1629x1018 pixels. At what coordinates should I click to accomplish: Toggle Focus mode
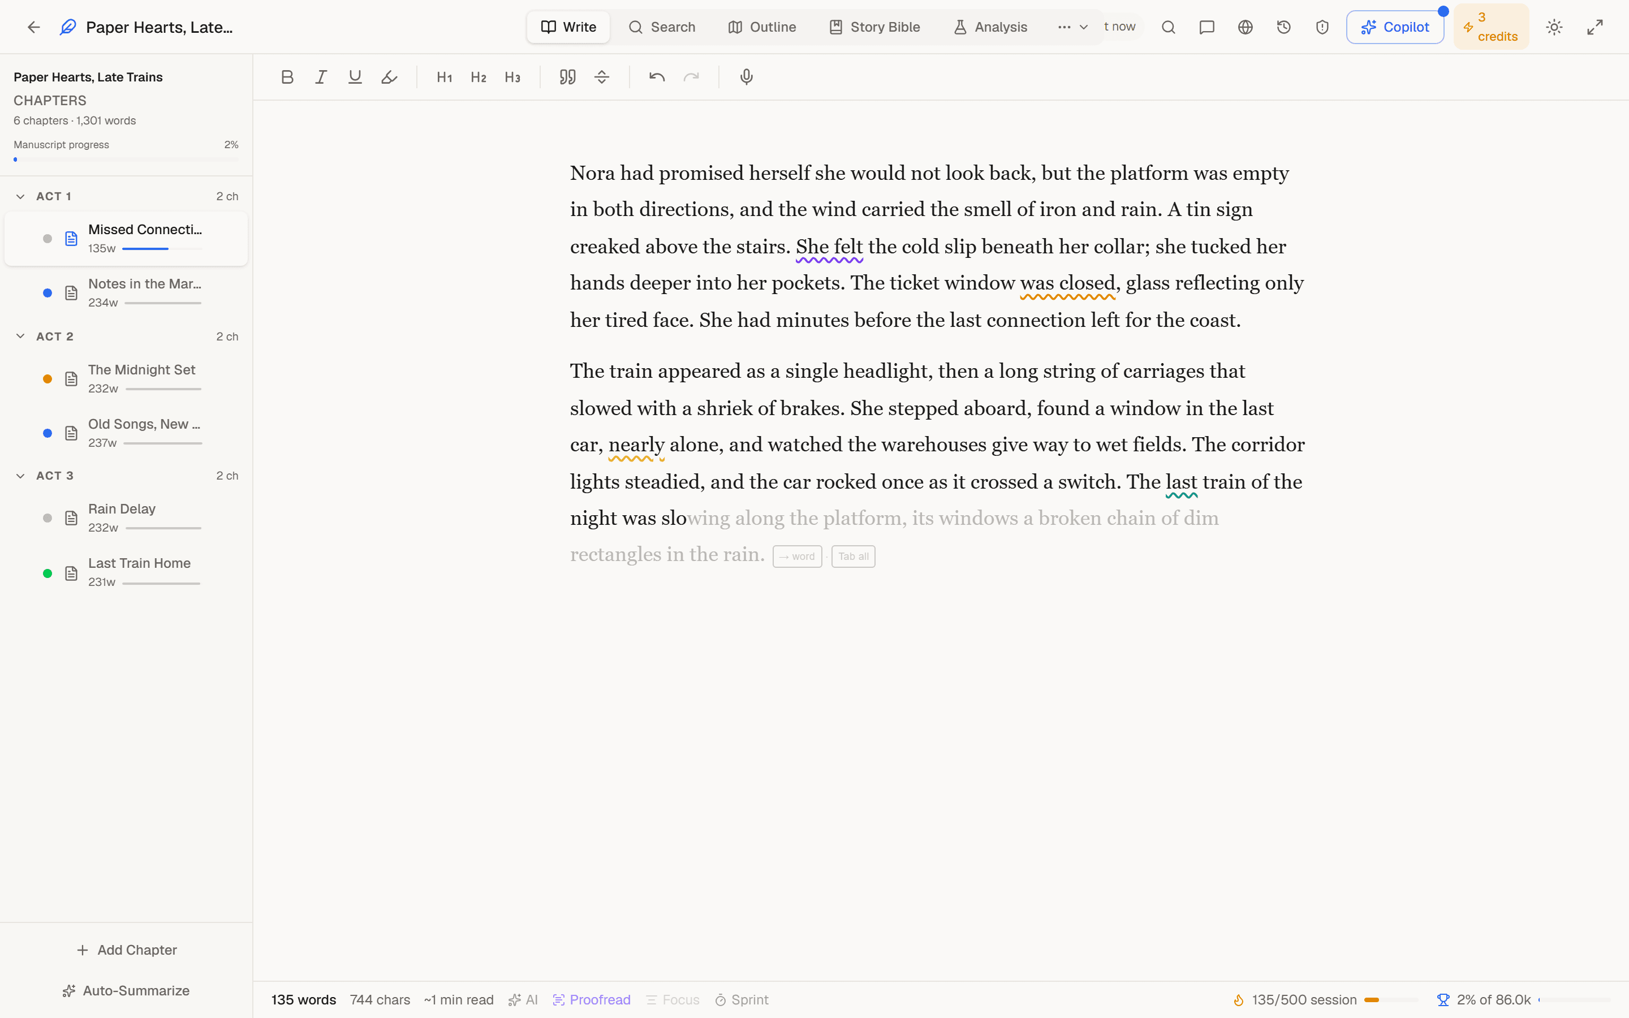click(673, 1000)
